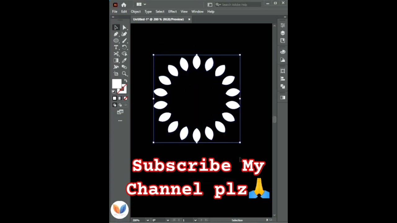
Task: Open Arrange Documents dropdown
Action: [141, 4]
